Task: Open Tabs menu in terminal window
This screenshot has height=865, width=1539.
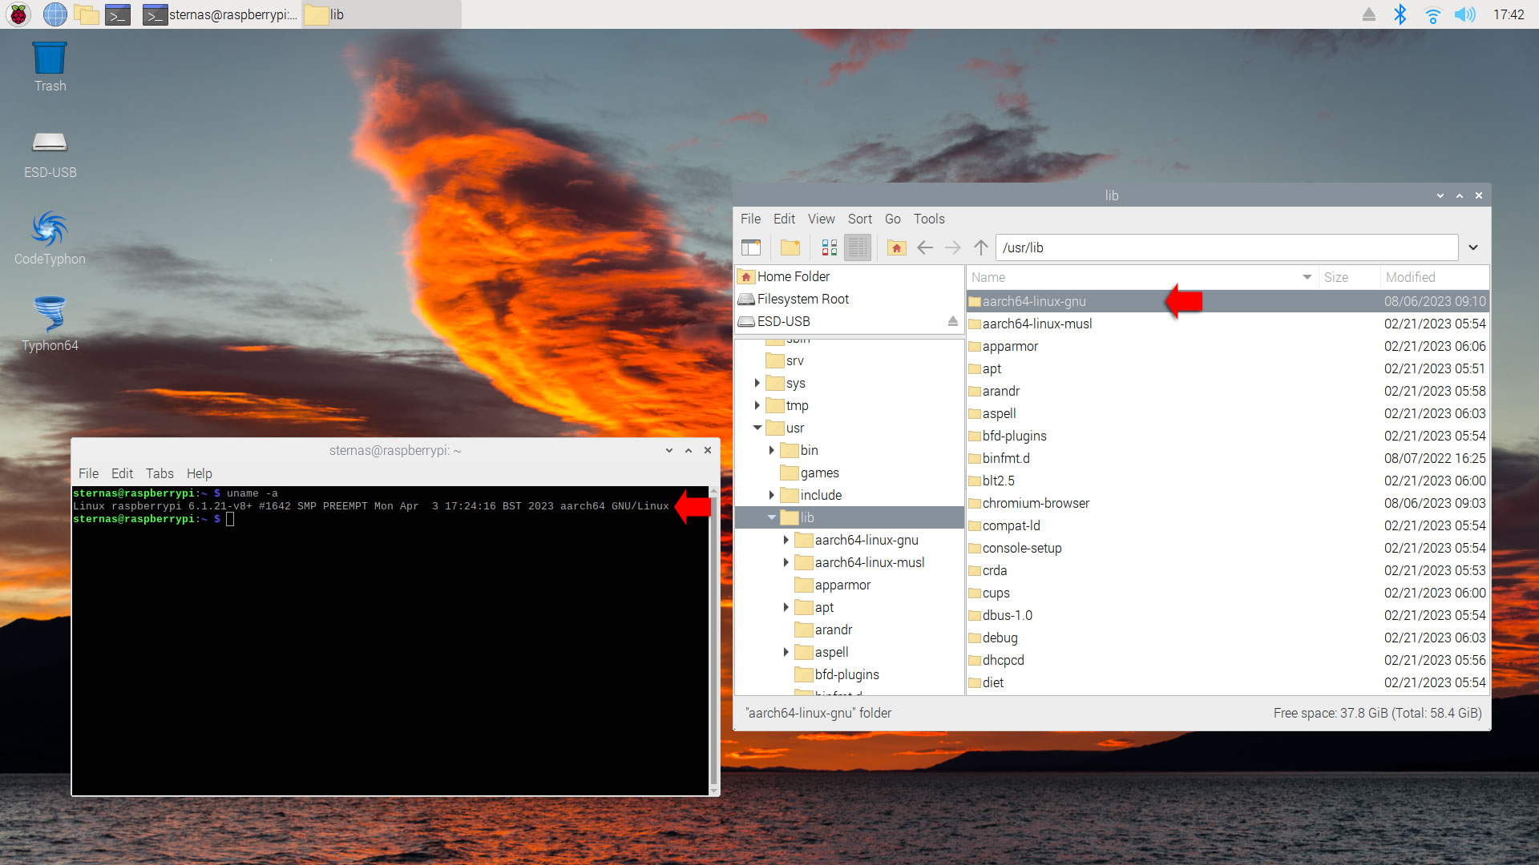Action: [160, 473]
